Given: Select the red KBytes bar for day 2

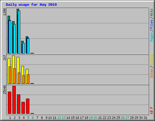Looking at the screenshot, I should (14, 100).
